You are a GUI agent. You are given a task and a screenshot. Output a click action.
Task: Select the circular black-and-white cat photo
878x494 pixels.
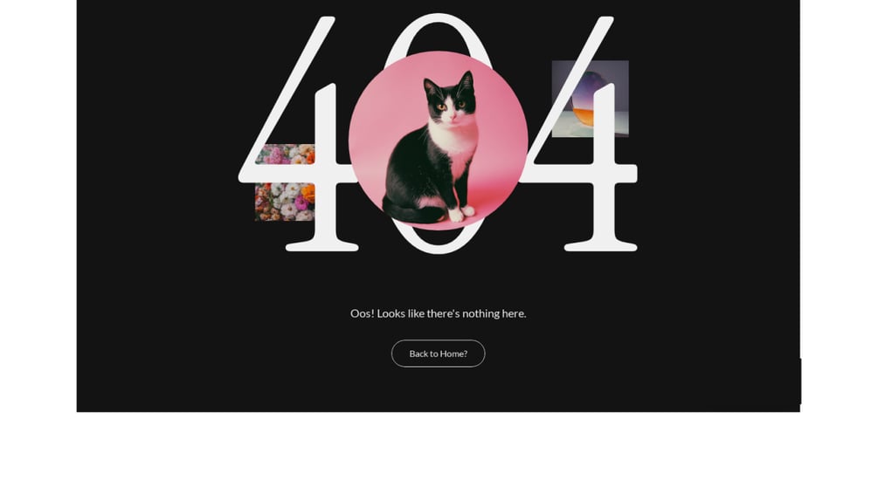coord(438,141)
